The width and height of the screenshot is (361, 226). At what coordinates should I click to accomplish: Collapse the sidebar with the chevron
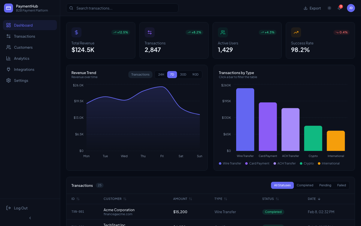click(x=30, y=218)
